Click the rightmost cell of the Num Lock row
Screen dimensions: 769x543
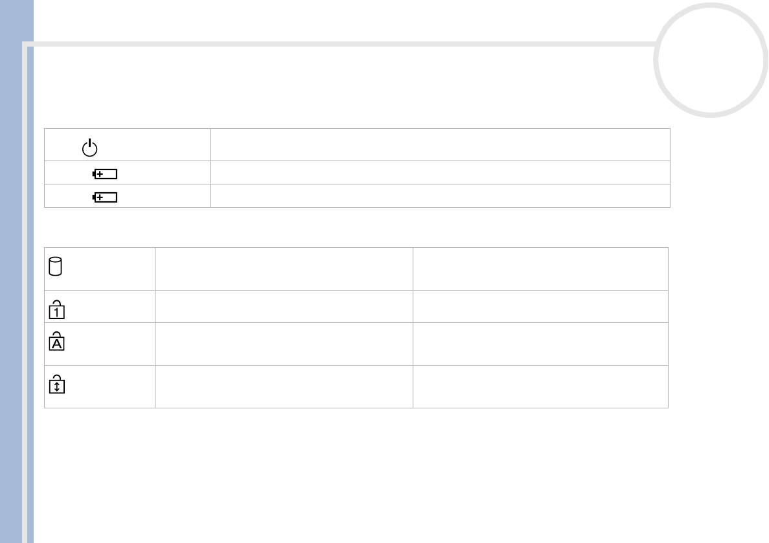coord(540,307)
